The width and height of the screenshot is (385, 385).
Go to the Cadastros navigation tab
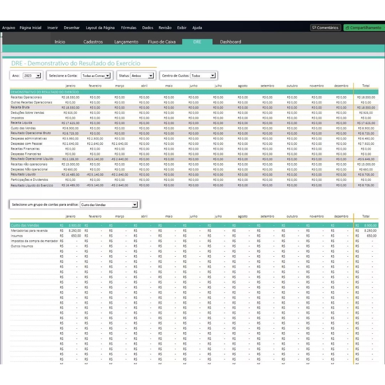[93, 42]
